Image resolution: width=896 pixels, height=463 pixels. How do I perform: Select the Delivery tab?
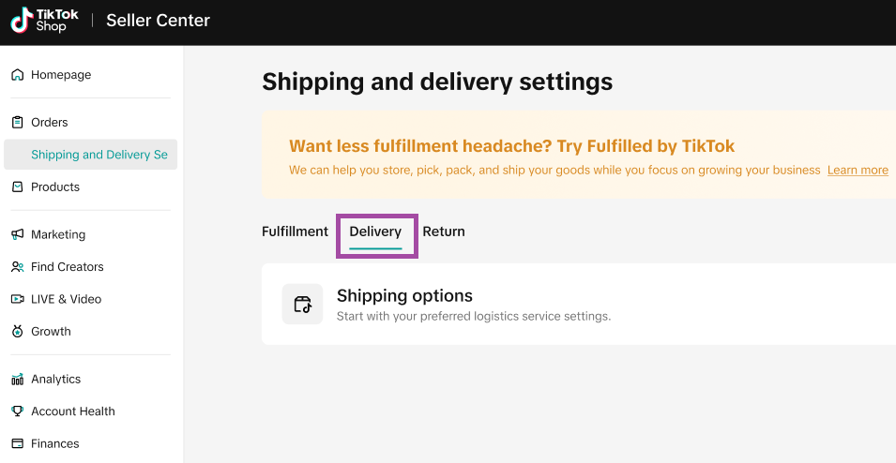click(375, 232)
